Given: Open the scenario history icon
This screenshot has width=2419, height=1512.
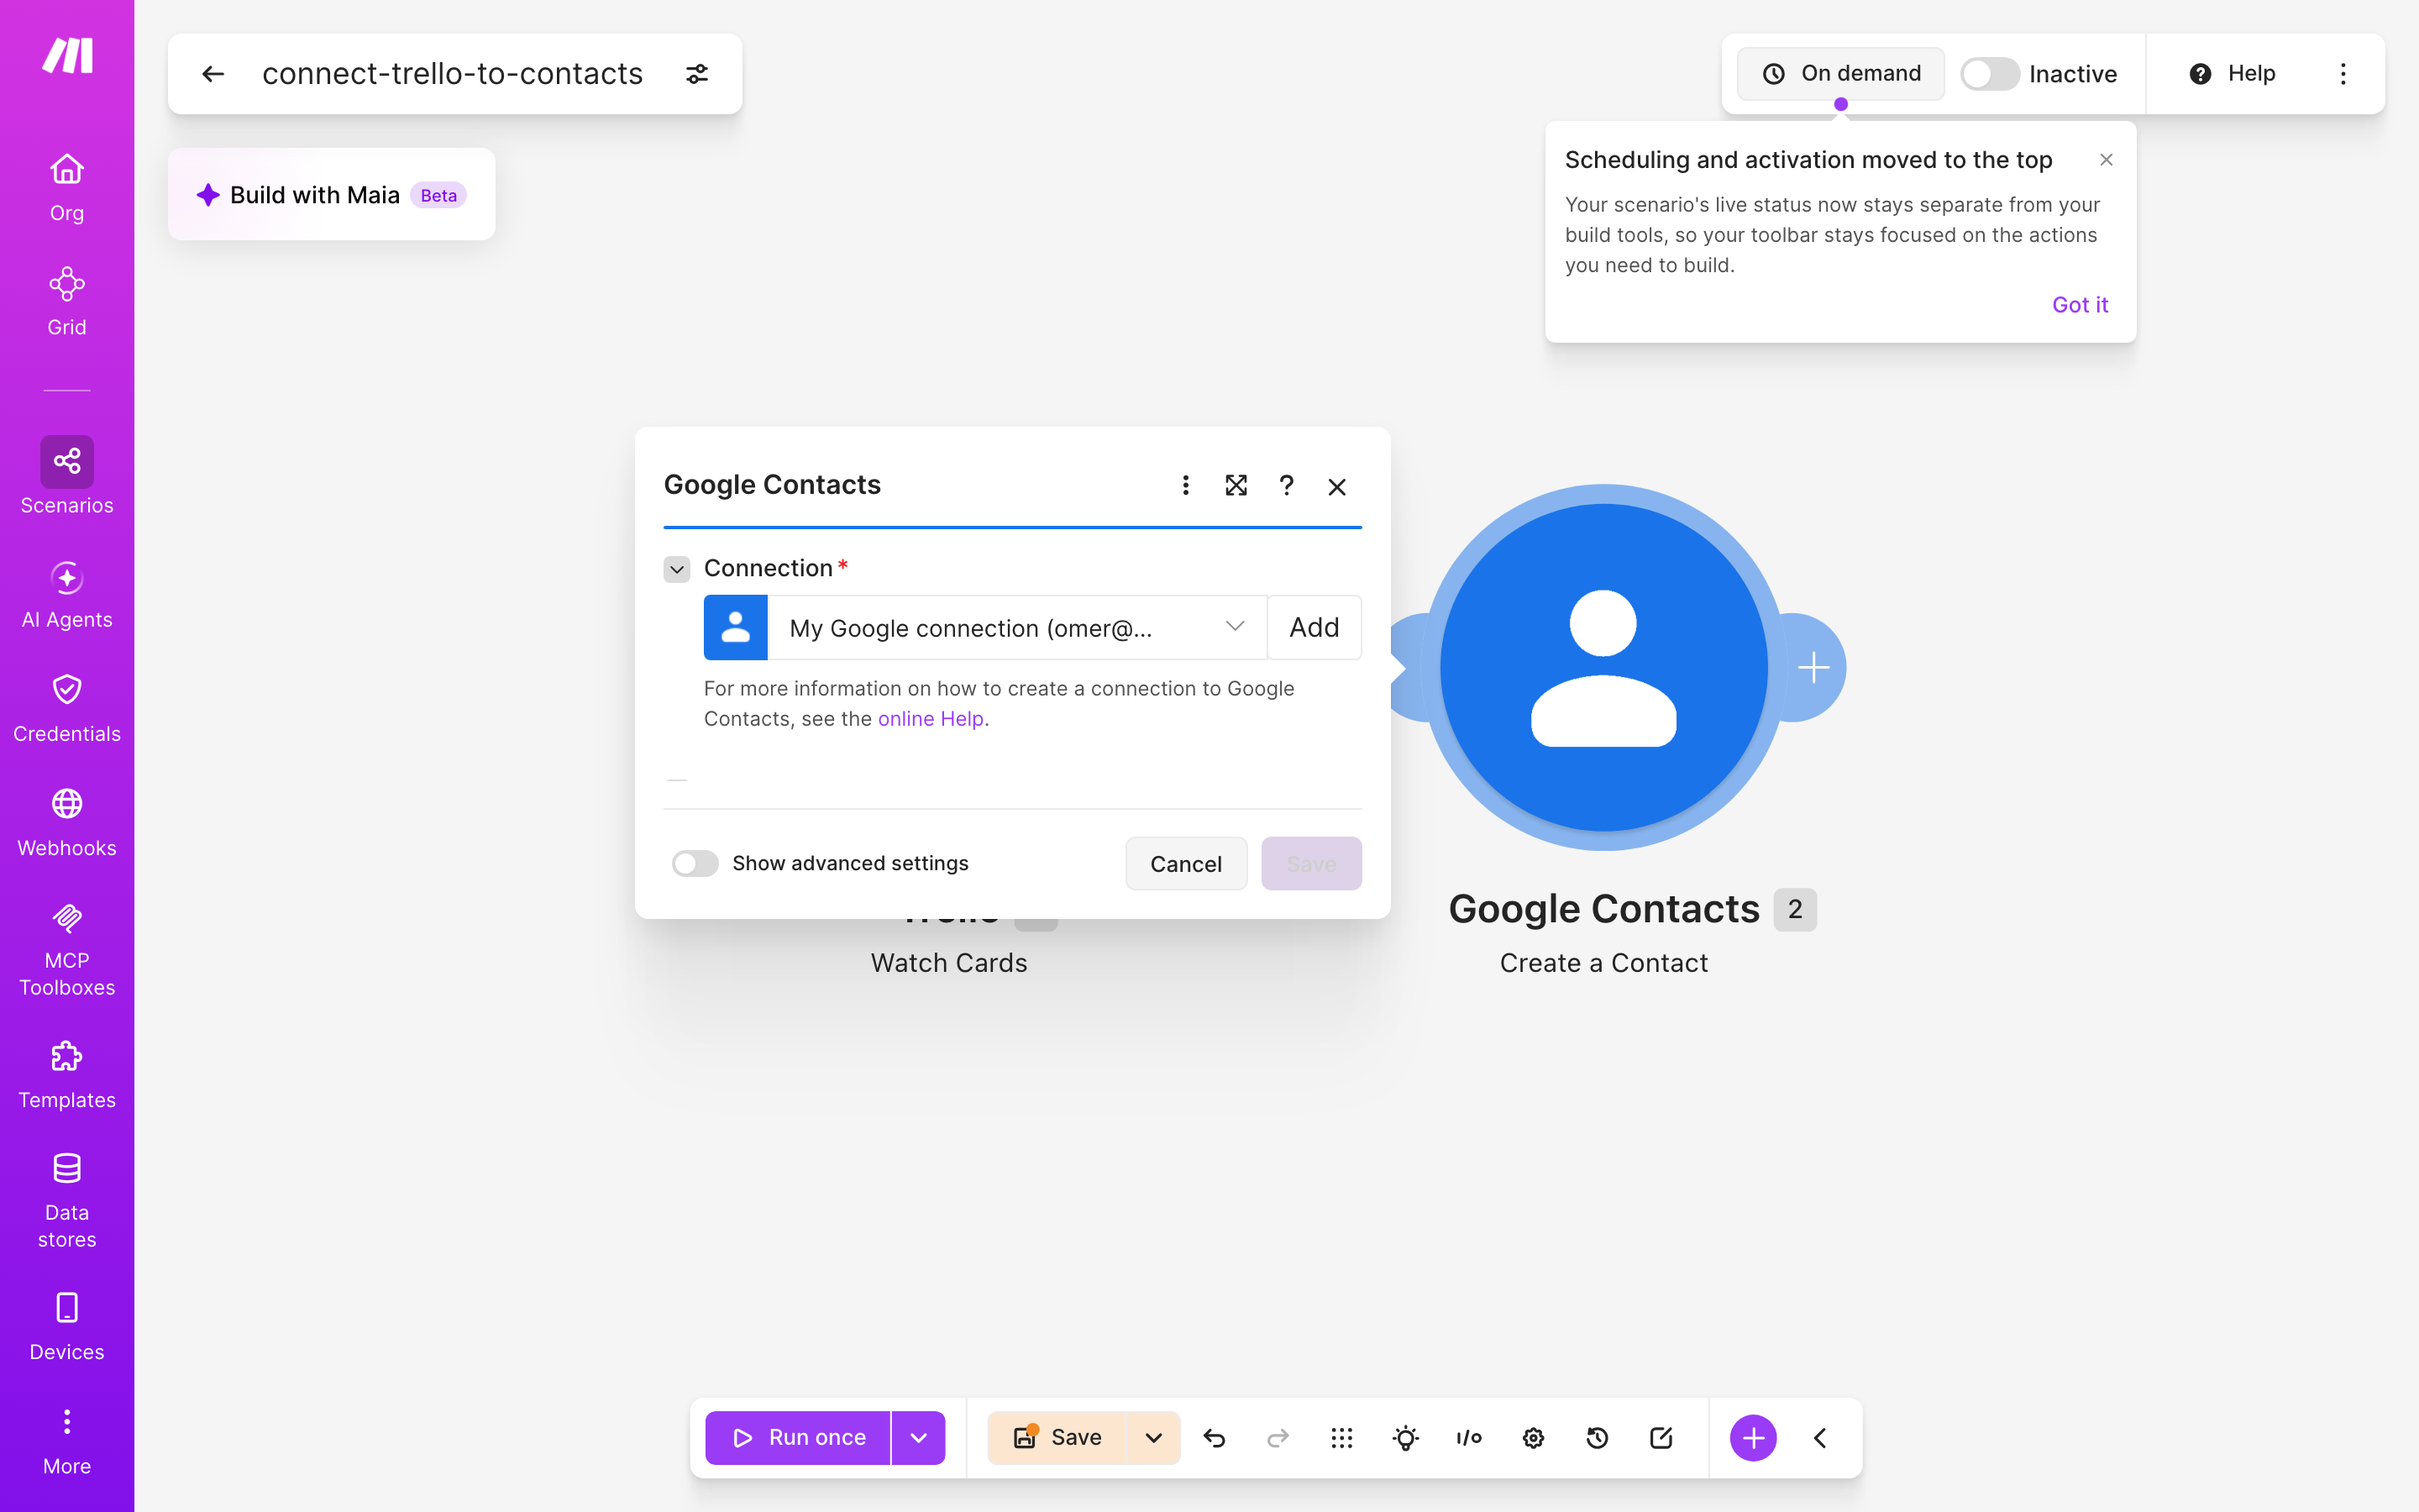Looking at the screenshot, I should click(x=1598, y=1438).
